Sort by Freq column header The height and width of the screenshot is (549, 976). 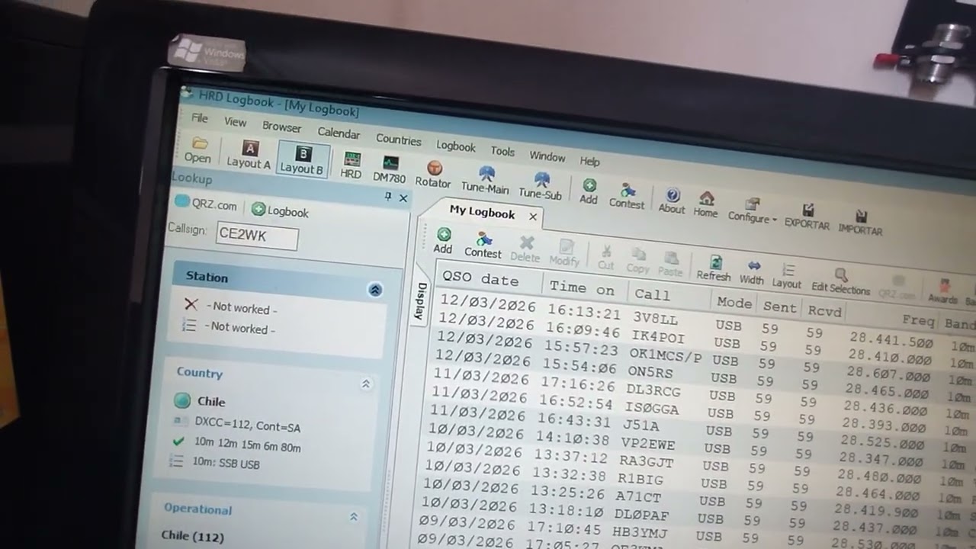coord(919,320)
